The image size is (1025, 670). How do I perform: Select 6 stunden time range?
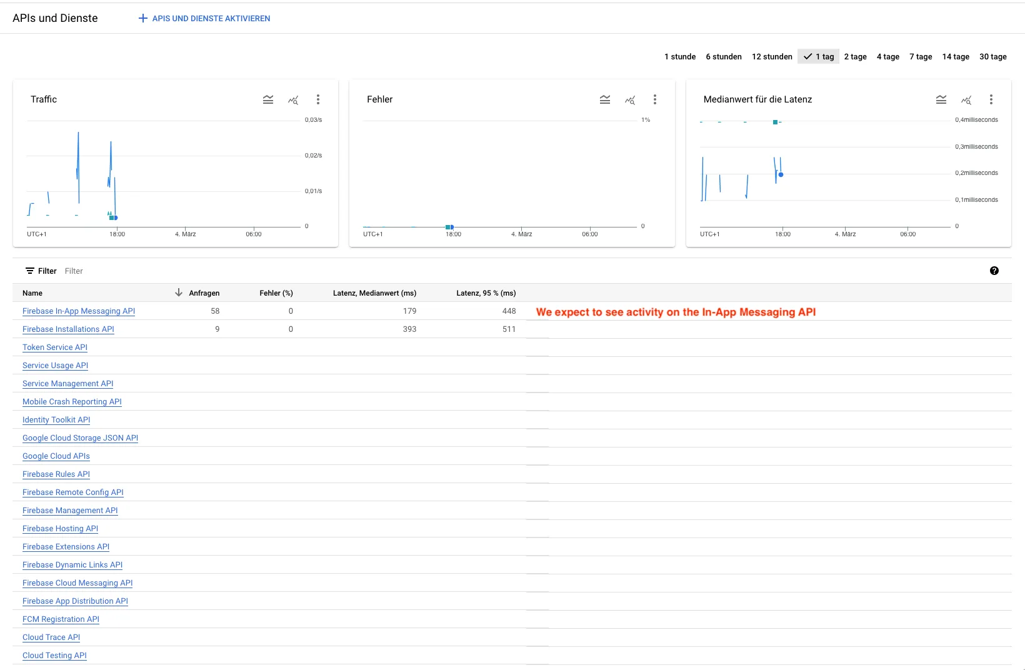724,57
